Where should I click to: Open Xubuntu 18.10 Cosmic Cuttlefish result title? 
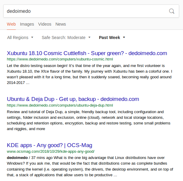click(x=87, y=53)
